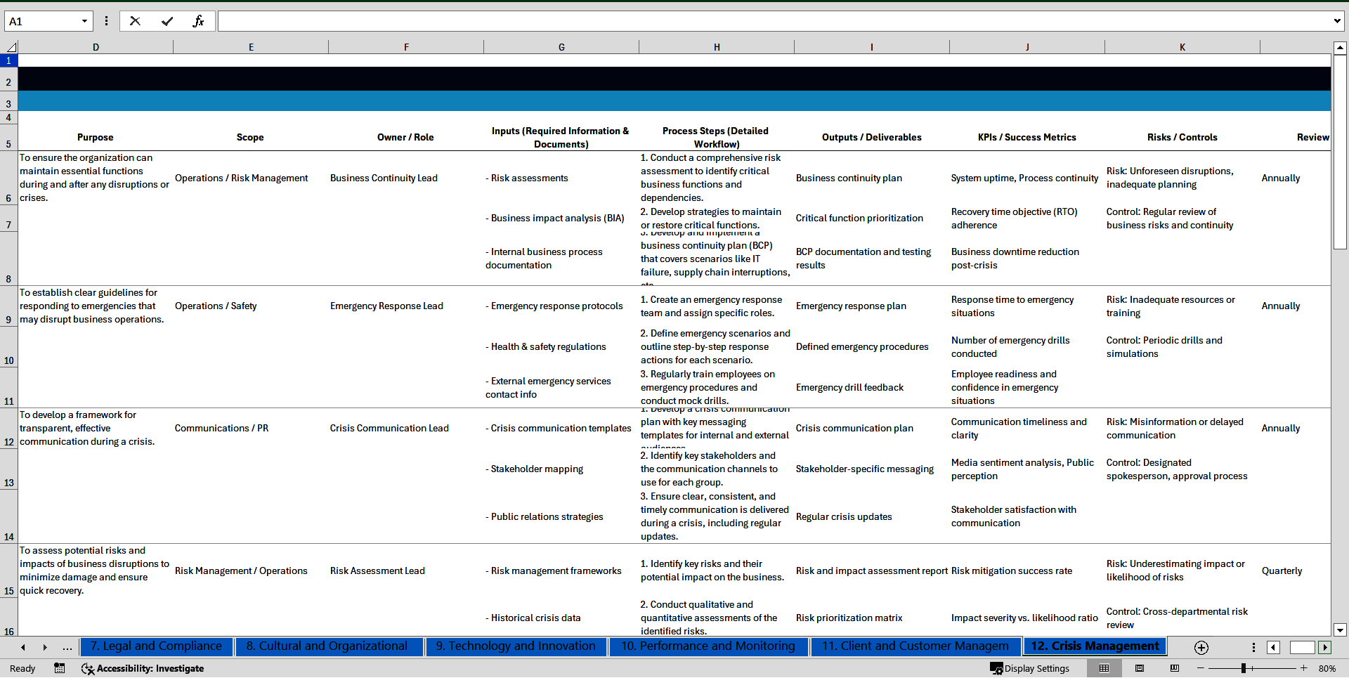This screenshot has width=1349, height=678.
Task: Show hidden sheet tabs via ellipsis
Action: (67, 647)
